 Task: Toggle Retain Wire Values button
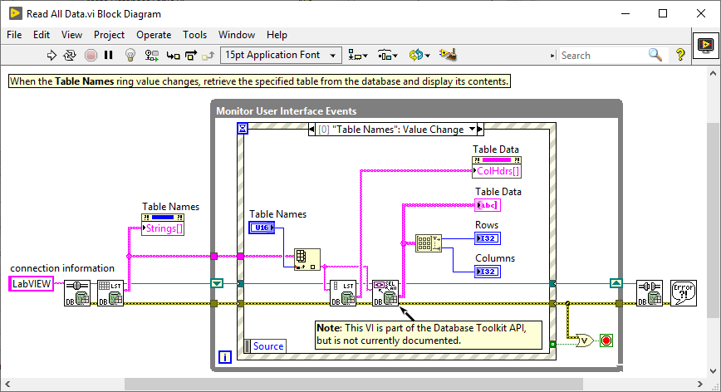(151, 55)
